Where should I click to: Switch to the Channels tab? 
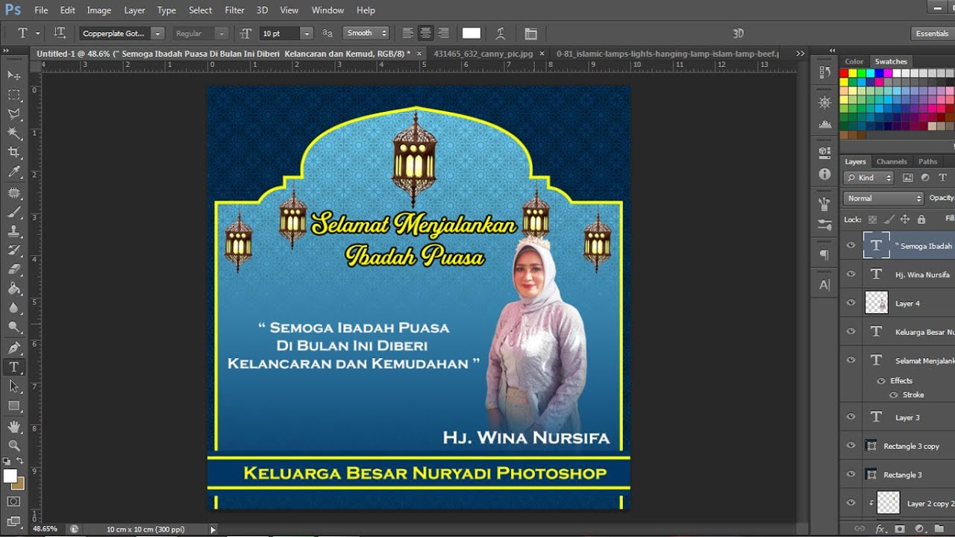click(892, 161)
